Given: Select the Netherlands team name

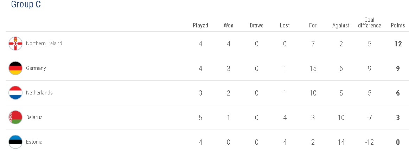Looking at the screenshot, I should click(x=39, y=93).
